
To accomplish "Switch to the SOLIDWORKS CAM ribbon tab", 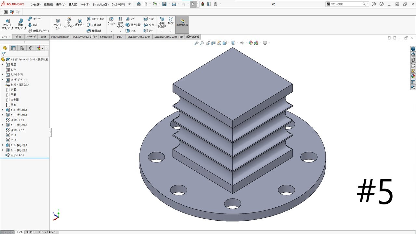I will (139, 37).
